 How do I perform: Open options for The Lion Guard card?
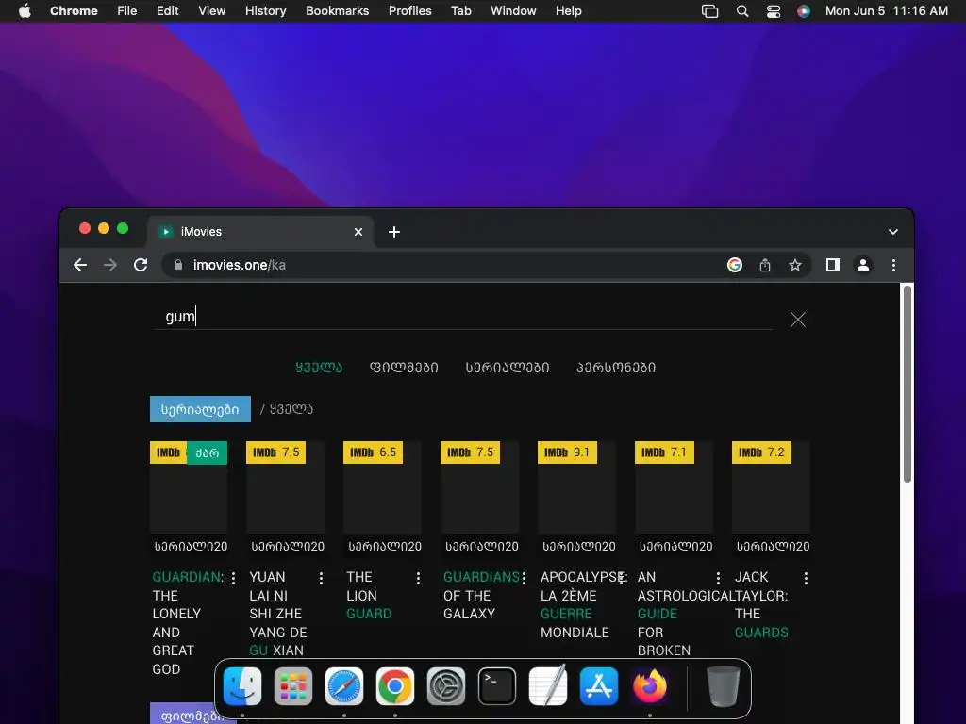418,578
